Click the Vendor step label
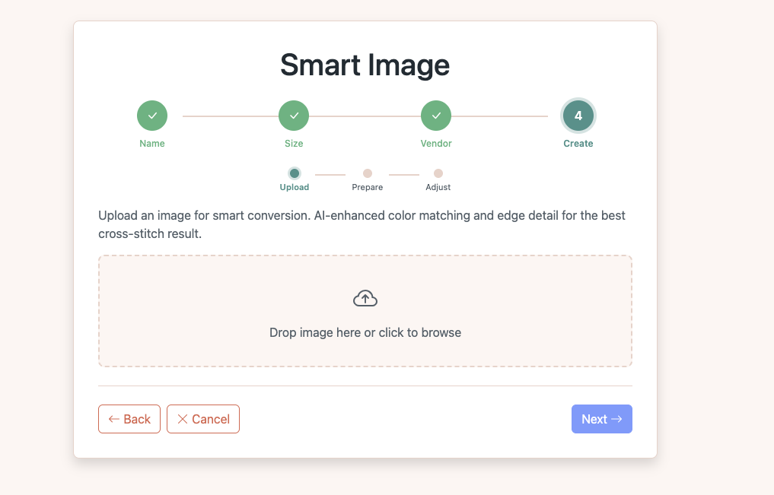 pyautogui.click(x=435, y=143)
